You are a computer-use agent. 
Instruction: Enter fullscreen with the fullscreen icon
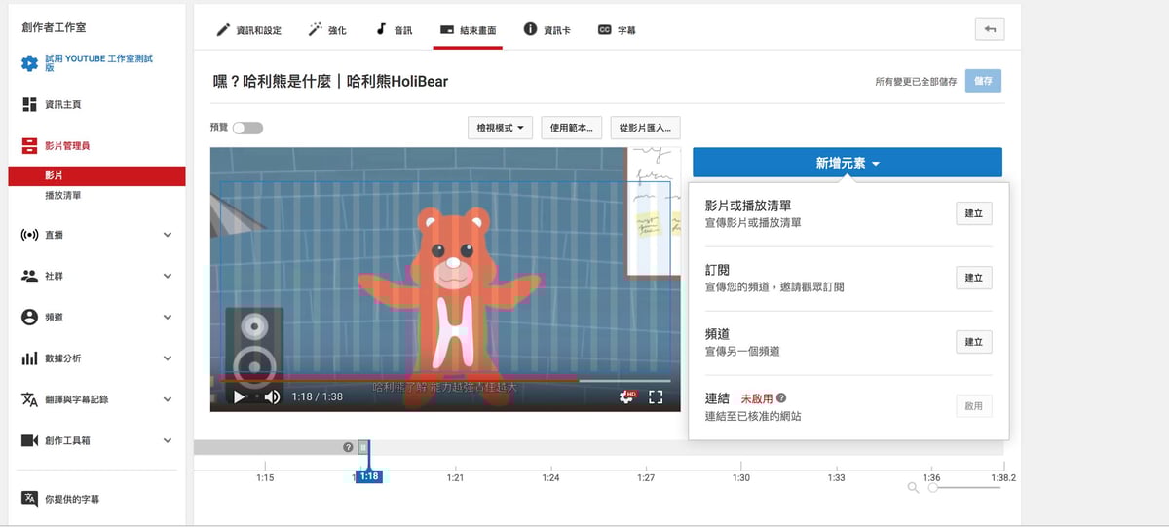[656, 396]
